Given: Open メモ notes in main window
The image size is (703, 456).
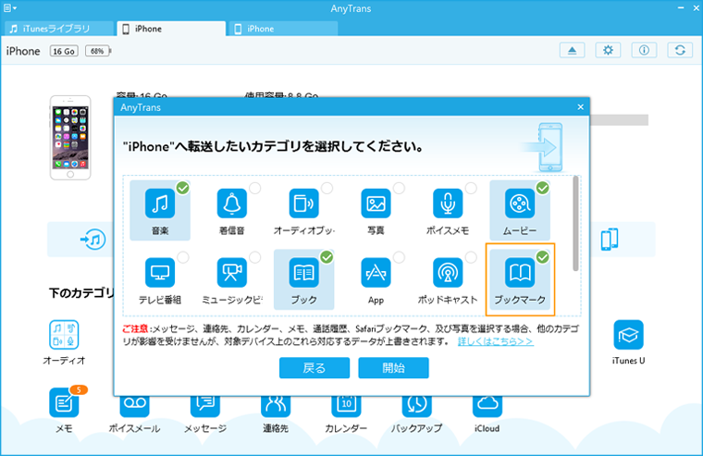Looking at the screenshot, I should pyautogui.click(x=64, y=402).
